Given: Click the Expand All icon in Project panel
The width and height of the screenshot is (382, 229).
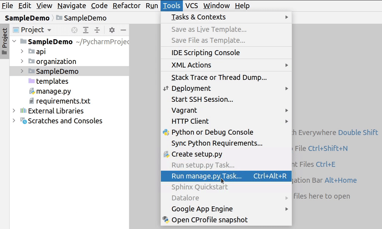Looking at the screenshot, I should point(86,30).
